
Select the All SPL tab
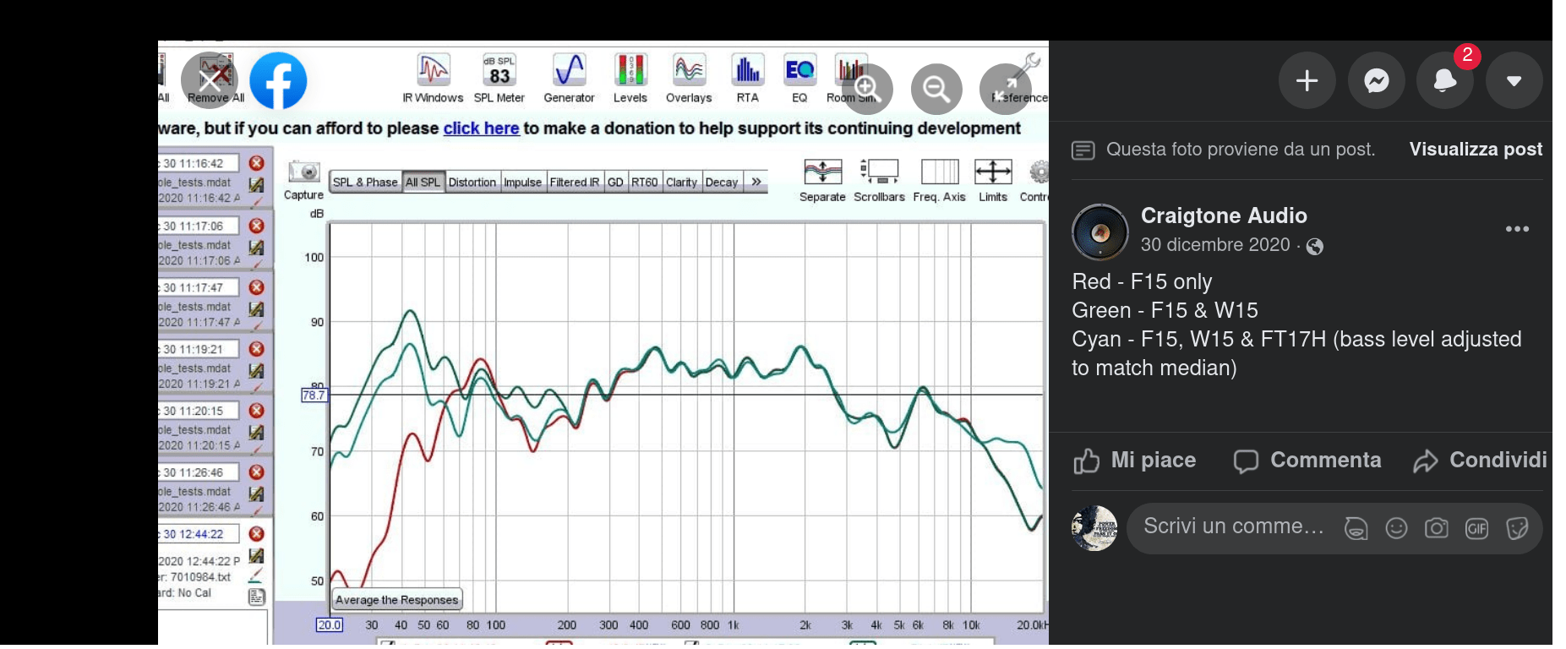[423, 183]
